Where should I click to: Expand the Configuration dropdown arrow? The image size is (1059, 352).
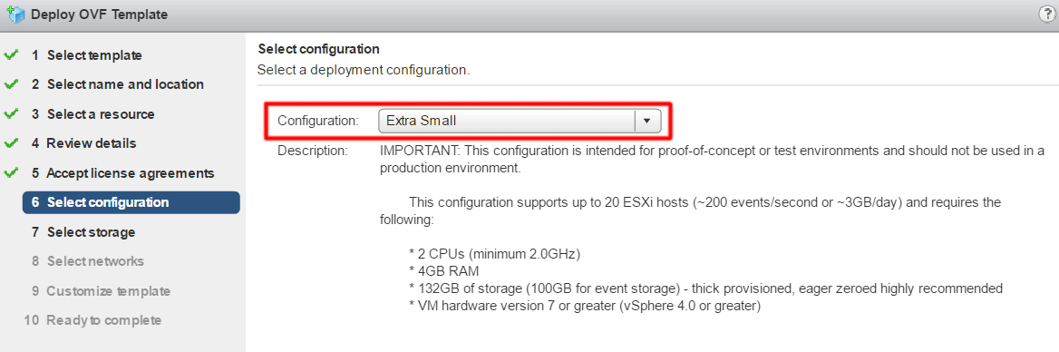[647, 121]
